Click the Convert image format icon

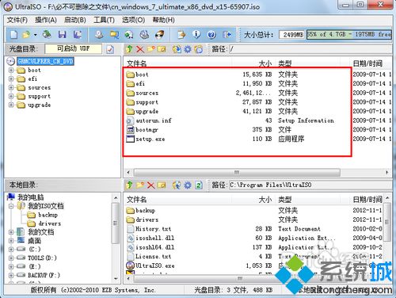tap(129, 35)
